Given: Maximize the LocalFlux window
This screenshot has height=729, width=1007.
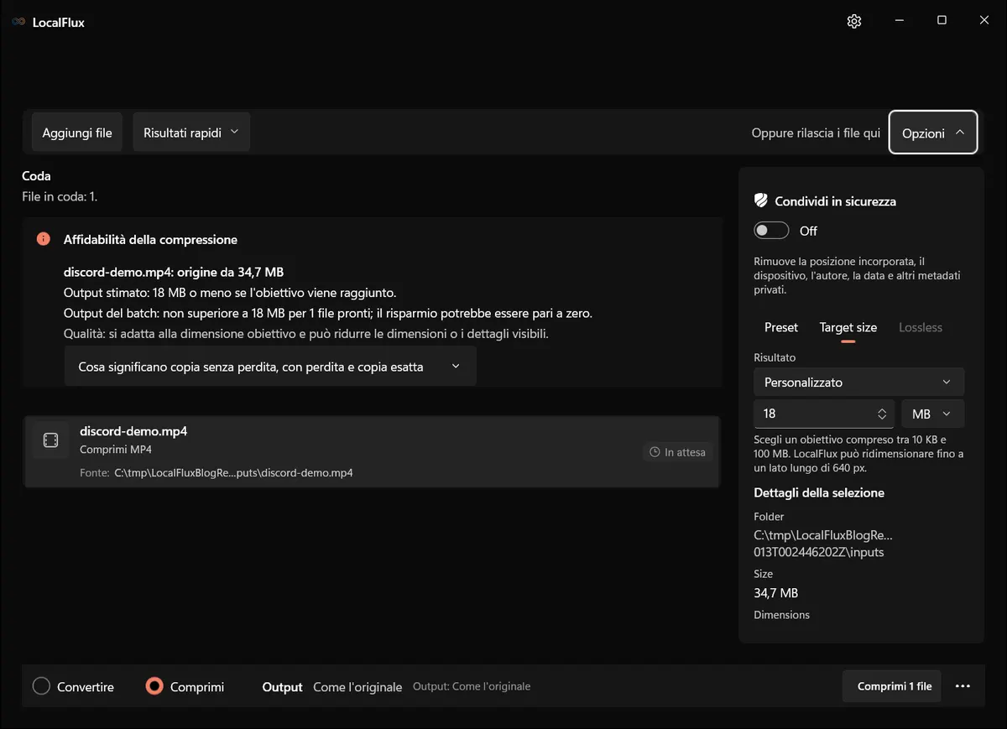Looking at the screenshot, I should pyautogui.click(x=942, y=21).
